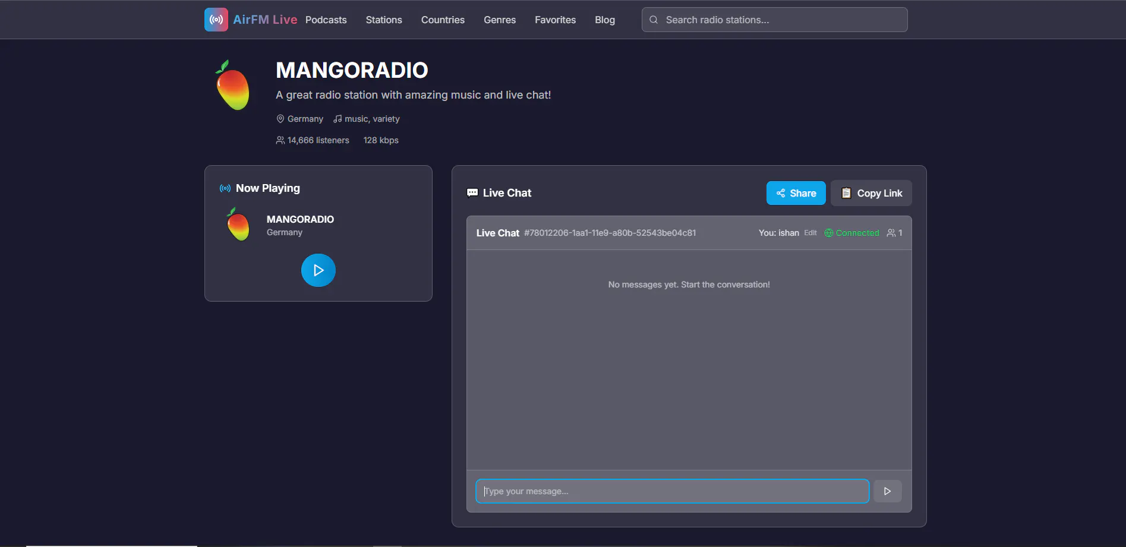Click the large MANGORADIO mango logo

[233, 86]
